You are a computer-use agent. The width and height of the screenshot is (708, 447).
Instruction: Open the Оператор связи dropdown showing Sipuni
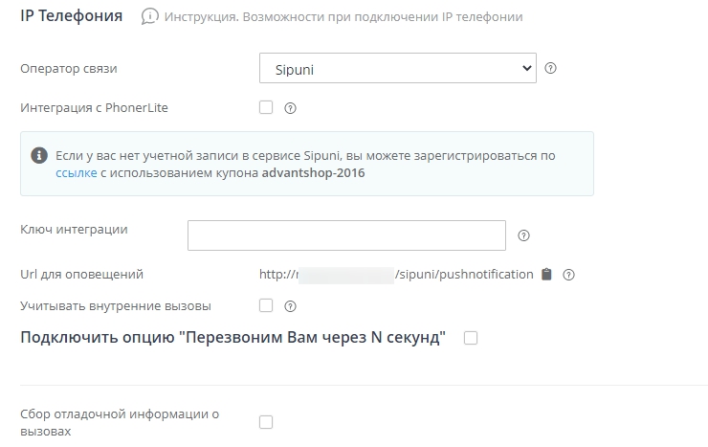(x=397, y=68)
